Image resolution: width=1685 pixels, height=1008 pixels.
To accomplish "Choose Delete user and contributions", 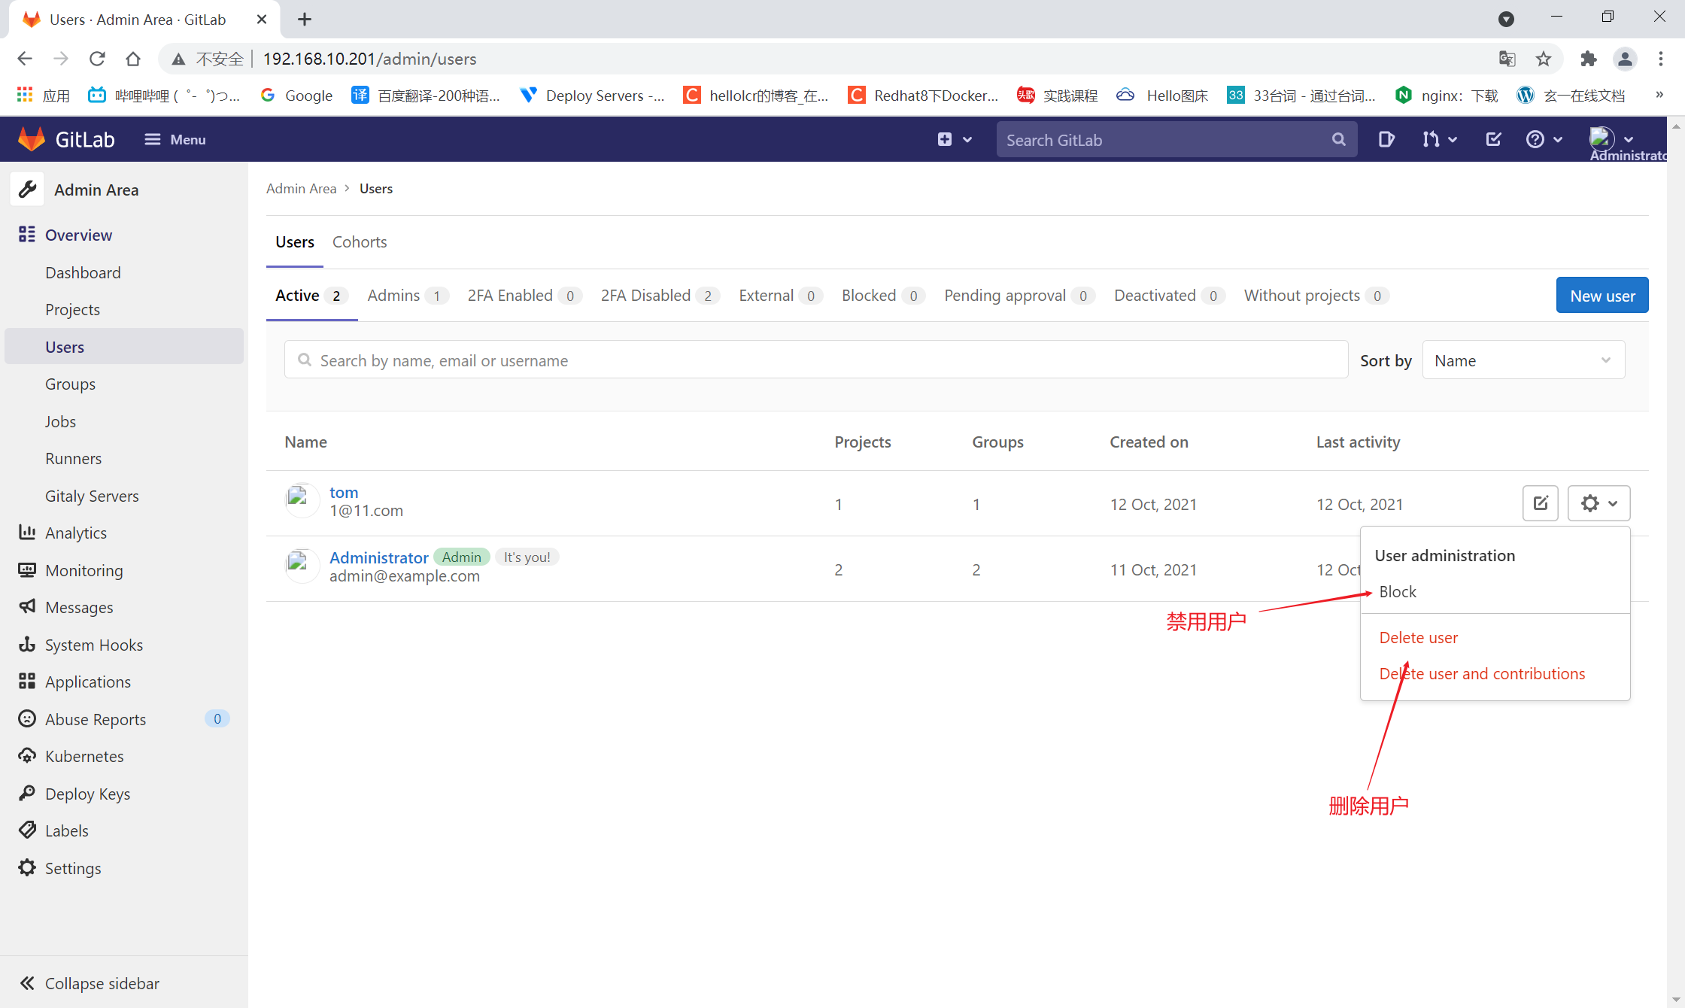I will [x=1482, y=674].
